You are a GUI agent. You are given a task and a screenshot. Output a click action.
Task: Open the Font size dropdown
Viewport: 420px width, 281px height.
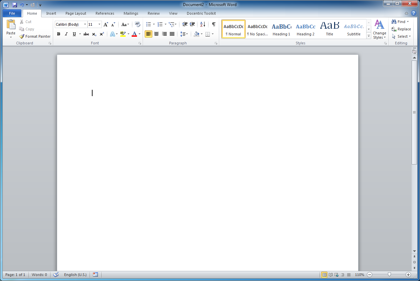[99, 24]
